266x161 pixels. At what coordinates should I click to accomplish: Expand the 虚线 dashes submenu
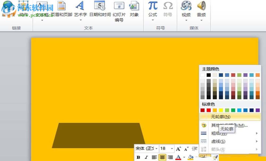pyautogui.click(x=218, y=141)
